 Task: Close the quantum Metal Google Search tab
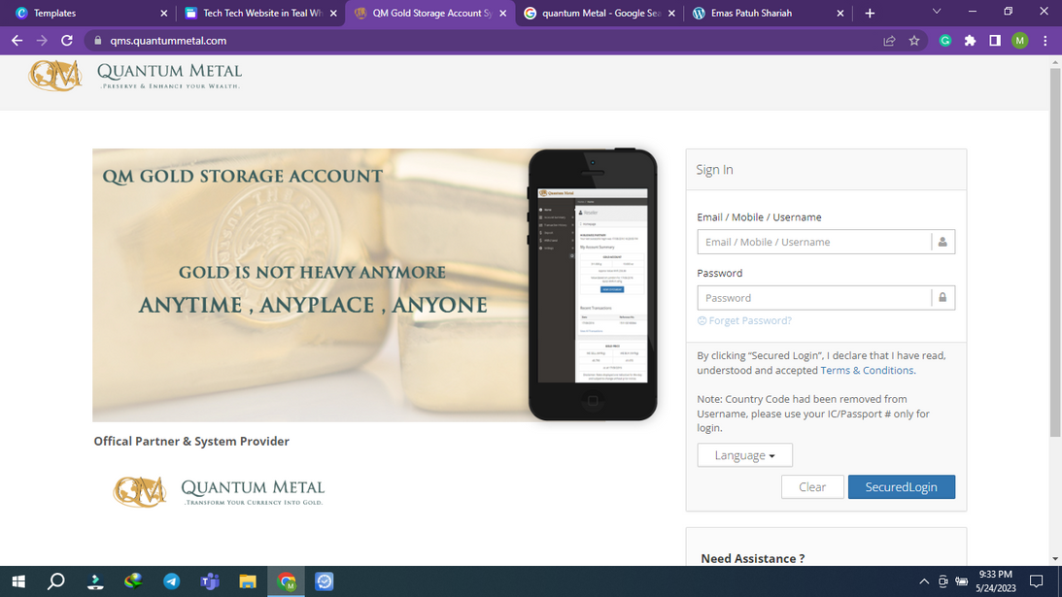click(671, 13)
